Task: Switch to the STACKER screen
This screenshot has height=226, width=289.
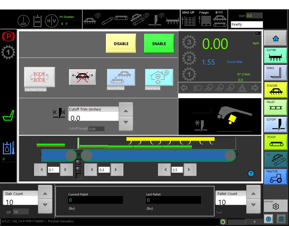Action: (x=275, y=90)
